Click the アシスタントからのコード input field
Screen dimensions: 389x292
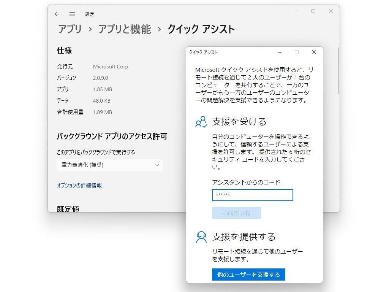(252, 195)
